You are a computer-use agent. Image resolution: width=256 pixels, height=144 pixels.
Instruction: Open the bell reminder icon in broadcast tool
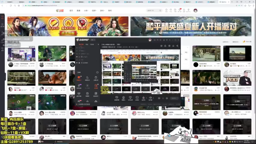[173, 46]
